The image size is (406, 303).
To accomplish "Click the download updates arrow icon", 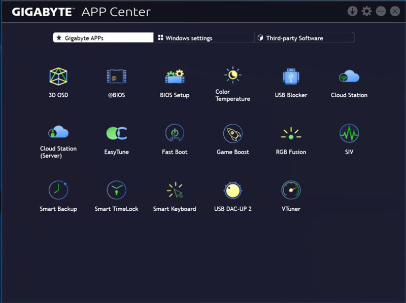I will [x=352, y=11].
